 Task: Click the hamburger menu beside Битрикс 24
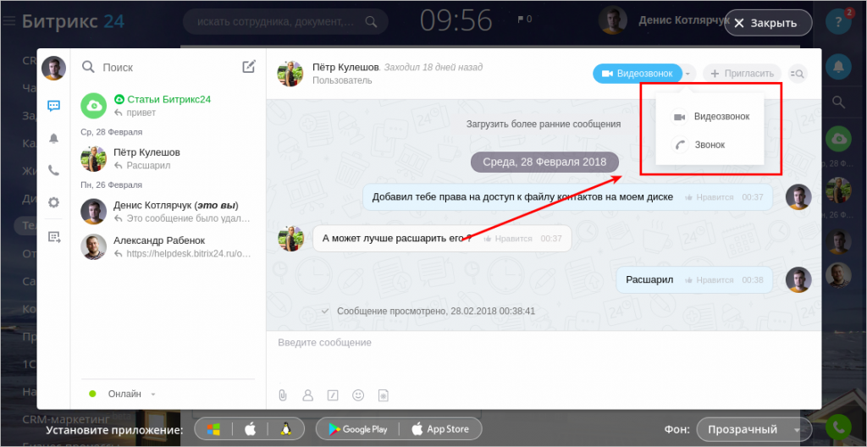(8, 21)
